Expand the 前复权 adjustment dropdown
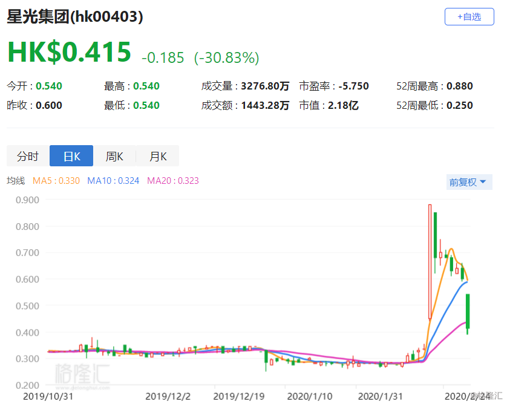 pyautogui.click(x=467, y=182)
